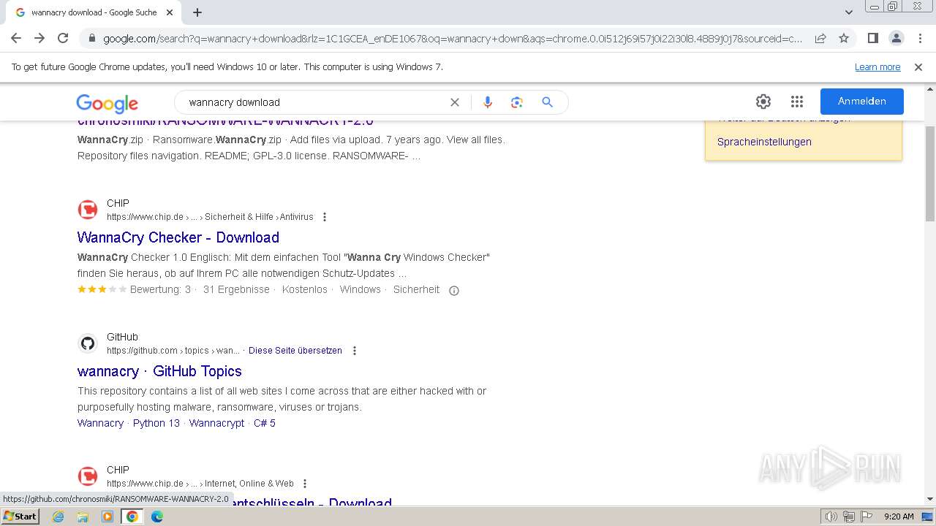Click CHIP favicon of Internet, Online result
Viewport: 936px width, 526px height.
click(x=88, y=476)
